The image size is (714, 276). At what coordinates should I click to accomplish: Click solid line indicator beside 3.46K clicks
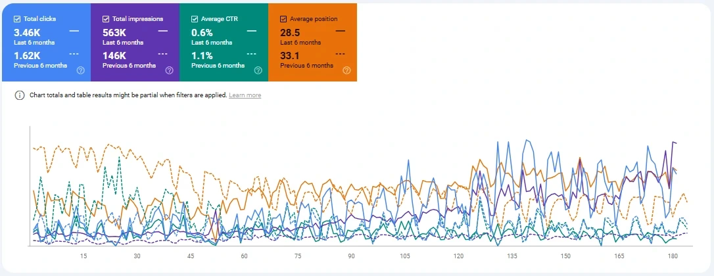tap(74, 31)
